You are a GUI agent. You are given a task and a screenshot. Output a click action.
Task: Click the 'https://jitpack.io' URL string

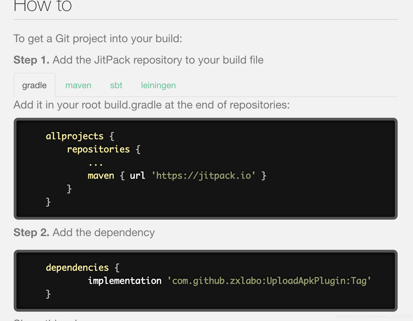point(203,176)
